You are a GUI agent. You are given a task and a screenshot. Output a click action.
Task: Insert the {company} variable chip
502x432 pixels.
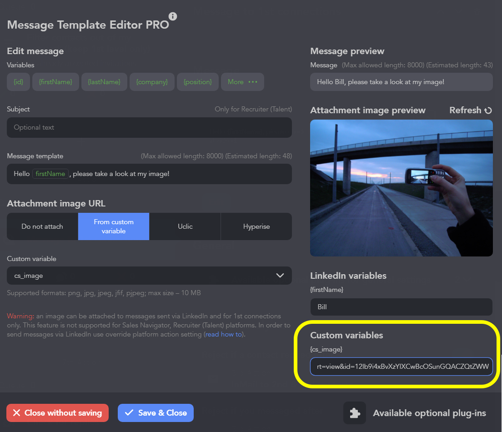152,82
